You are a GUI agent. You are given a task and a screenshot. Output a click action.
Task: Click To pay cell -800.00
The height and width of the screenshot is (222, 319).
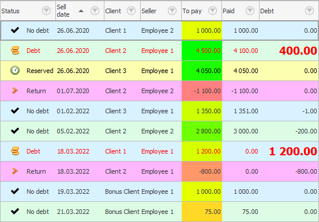(x=202, y=171)
